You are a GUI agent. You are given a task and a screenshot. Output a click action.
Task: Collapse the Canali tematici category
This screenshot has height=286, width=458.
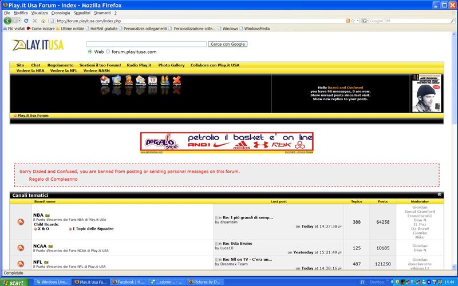click(440, 195)
